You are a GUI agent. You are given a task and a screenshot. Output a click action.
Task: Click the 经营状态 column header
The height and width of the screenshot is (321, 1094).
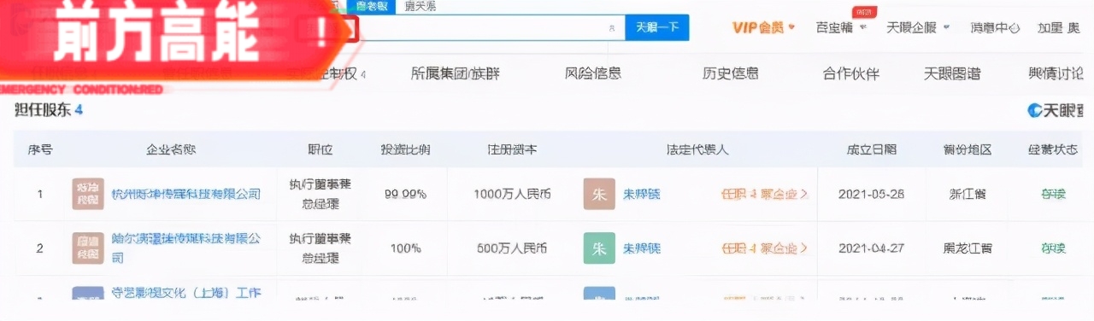[x=1053, y=149]
